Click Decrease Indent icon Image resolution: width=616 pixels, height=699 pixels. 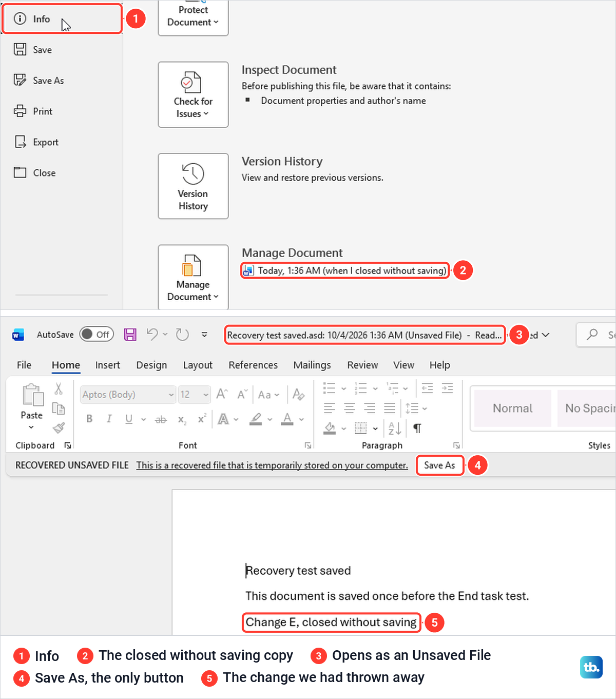point(427,388)
